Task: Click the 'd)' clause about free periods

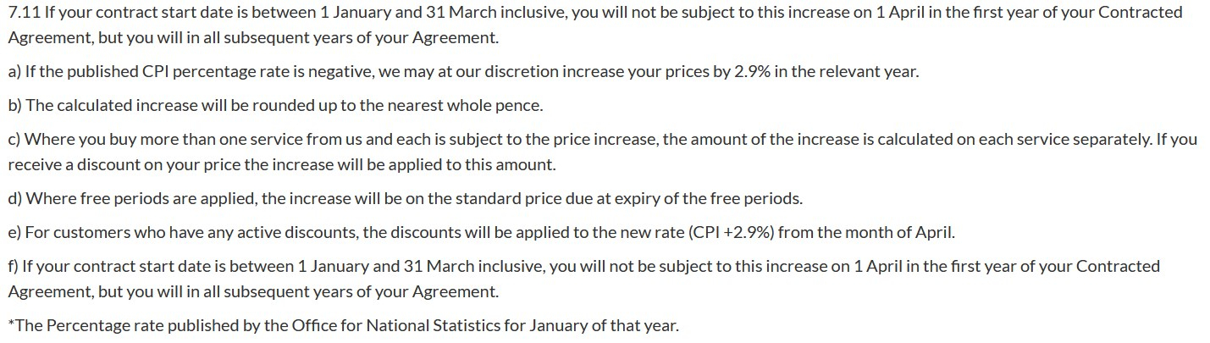Action: [x=405, y=199]
